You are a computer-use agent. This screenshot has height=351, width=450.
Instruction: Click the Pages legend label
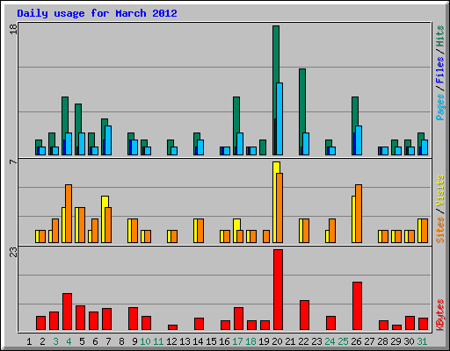coord(439,107)
